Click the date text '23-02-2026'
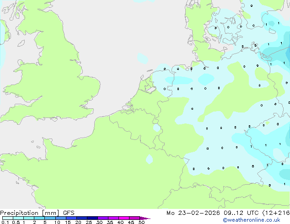 coord(199,213)
